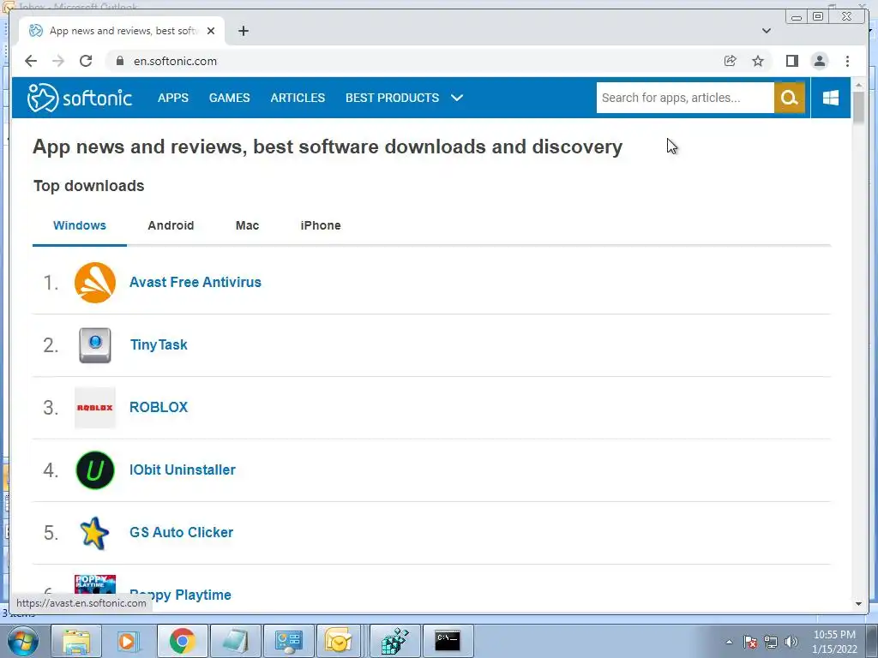878x658 pixels.
Task: Open the ROBLOX link
Action: (159, 407)
